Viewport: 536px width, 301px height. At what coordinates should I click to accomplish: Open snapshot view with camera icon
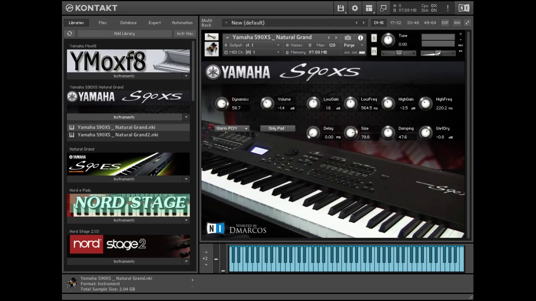(348, 38)
